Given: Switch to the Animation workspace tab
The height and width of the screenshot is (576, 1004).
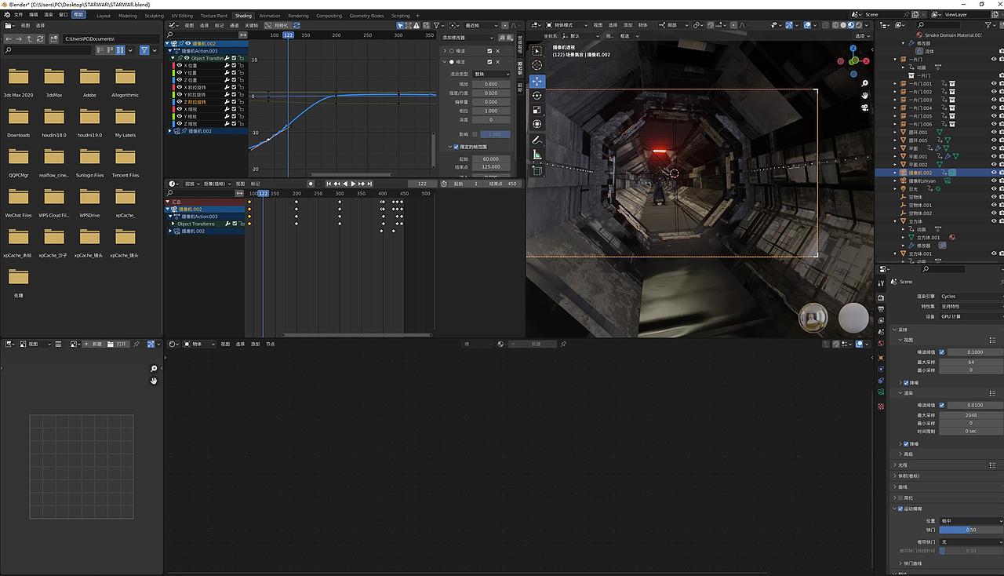Looking at the screenshot, I should point(270,16).
